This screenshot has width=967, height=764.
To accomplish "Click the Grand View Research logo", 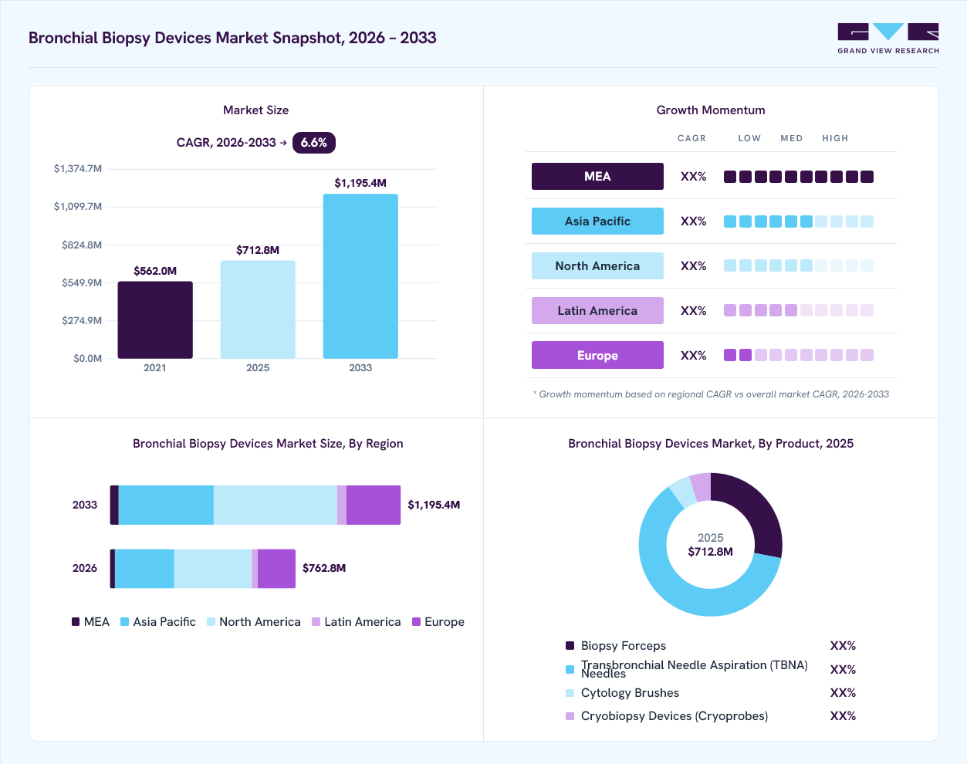I will [x=888, y=39].
